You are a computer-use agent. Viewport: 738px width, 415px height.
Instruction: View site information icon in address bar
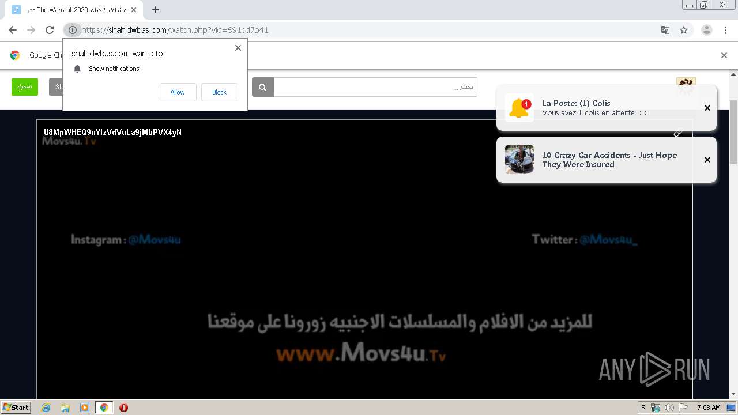point(72,30)
